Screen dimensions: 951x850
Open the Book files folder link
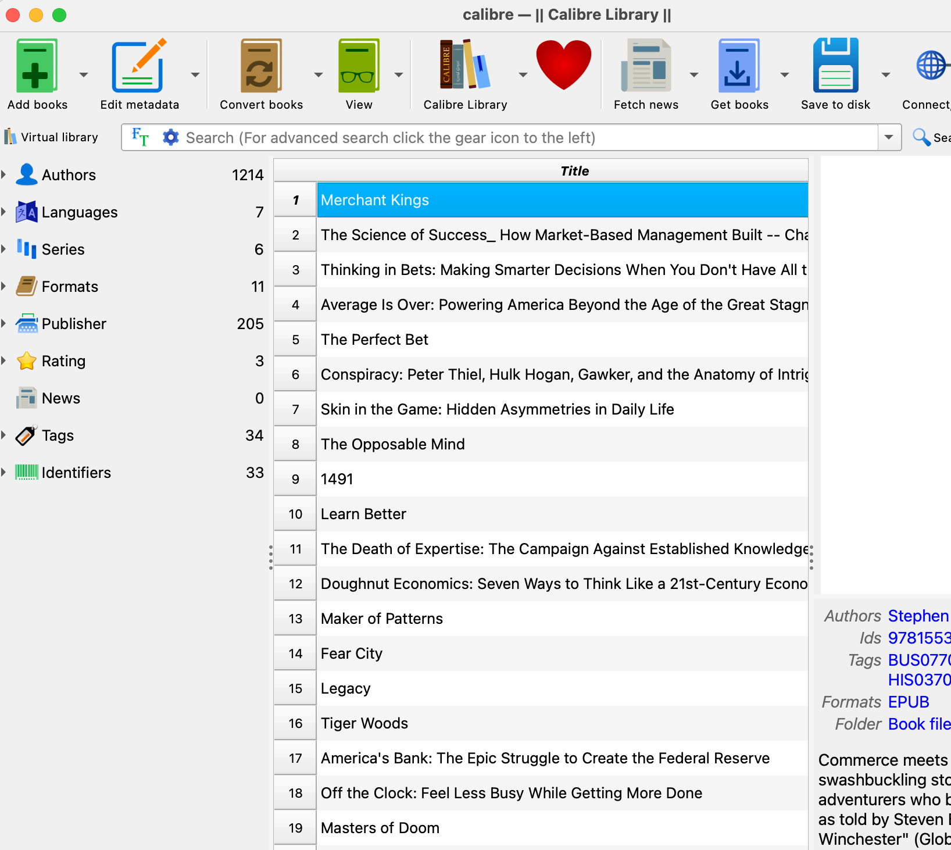(919, 724)
